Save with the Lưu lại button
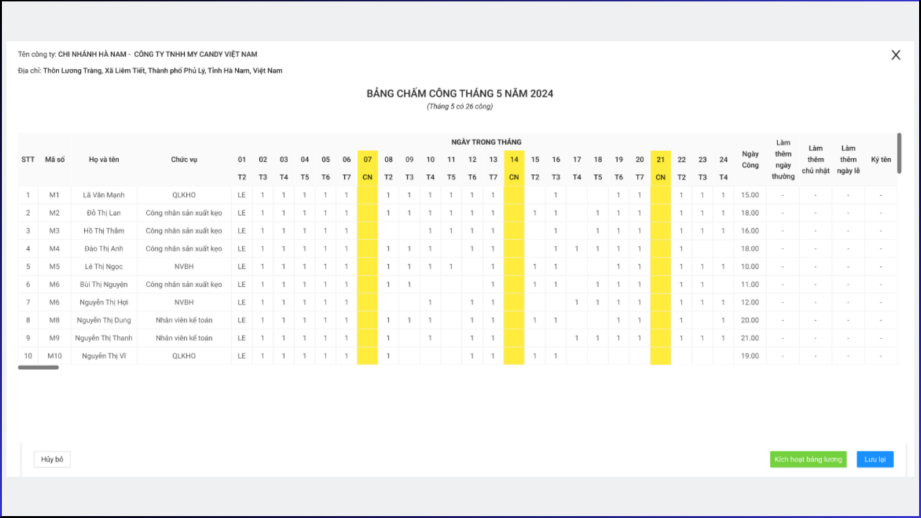 click(875, 459)
